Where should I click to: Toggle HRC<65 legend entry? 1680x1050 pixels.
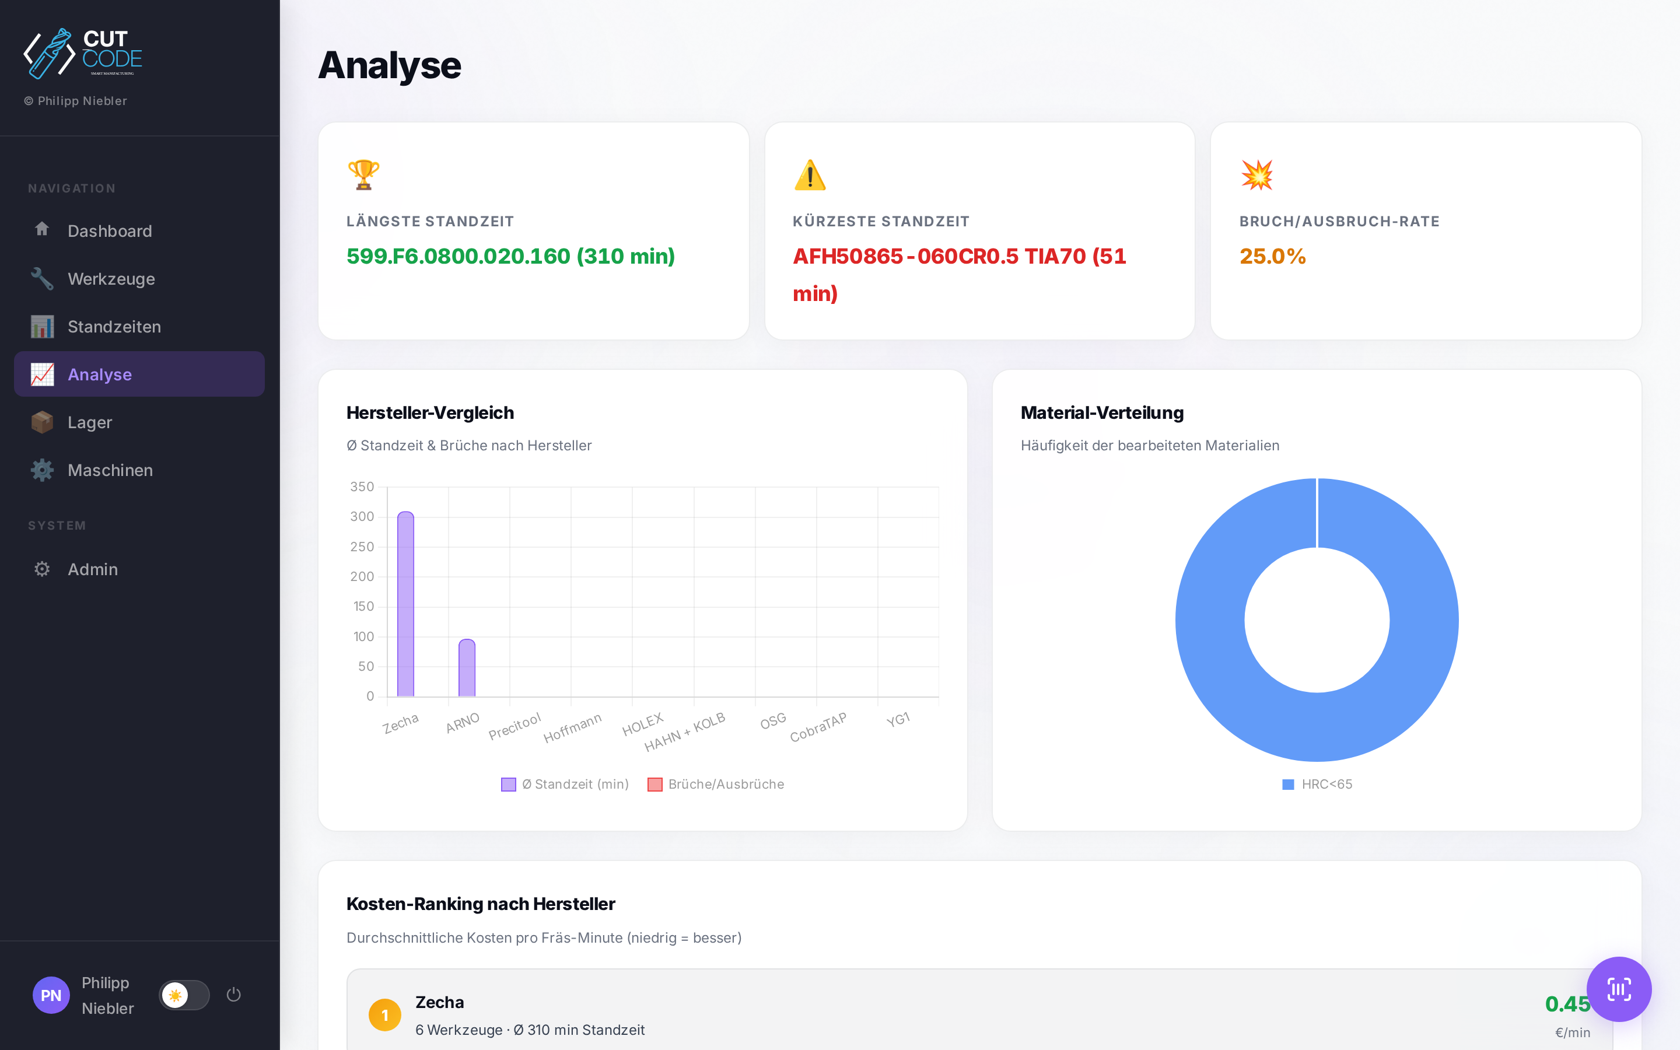pos(1317,784)
